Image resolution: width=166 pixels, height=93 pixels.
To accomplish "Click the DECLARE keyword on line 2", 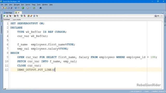I will coord(16,28).
